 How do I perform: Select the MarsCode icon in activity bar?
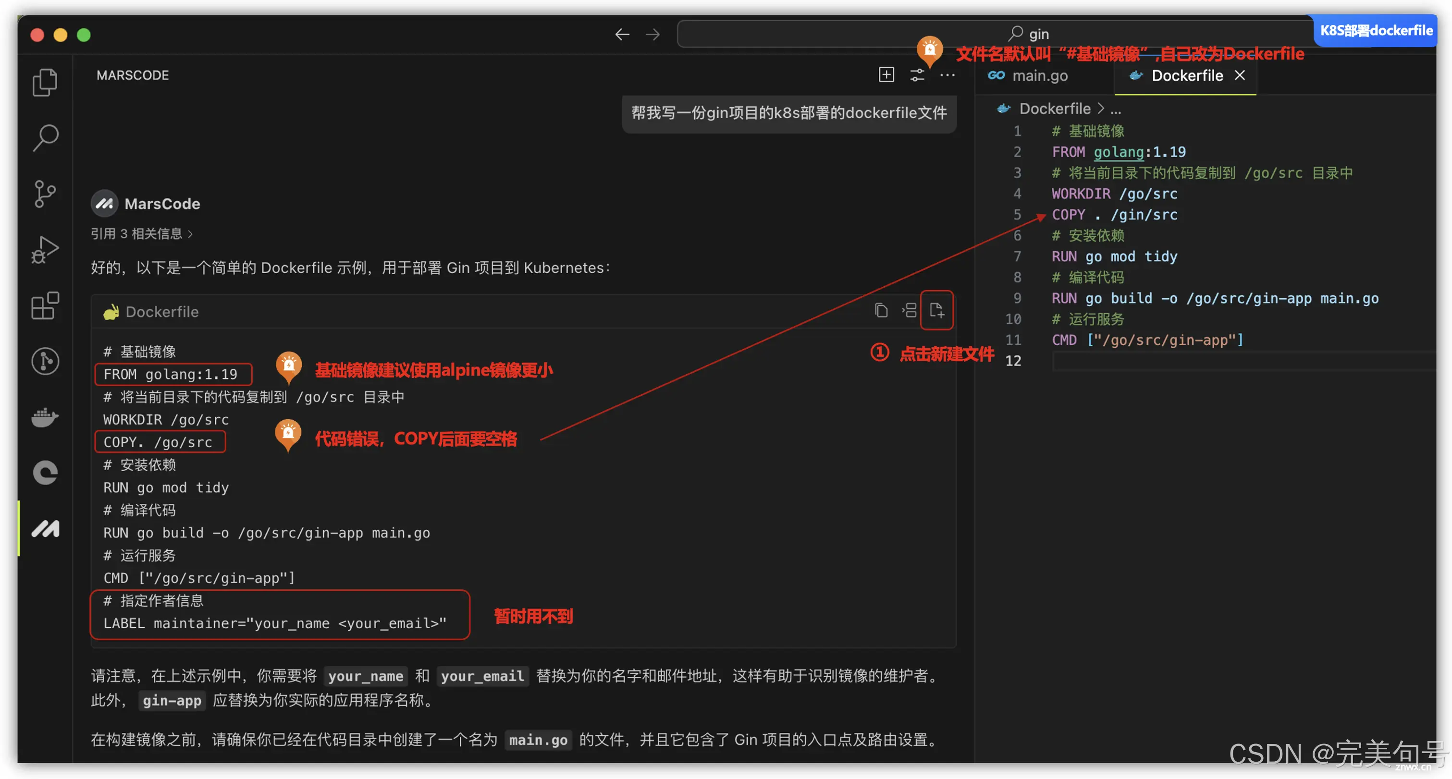[x=45, y=528]
